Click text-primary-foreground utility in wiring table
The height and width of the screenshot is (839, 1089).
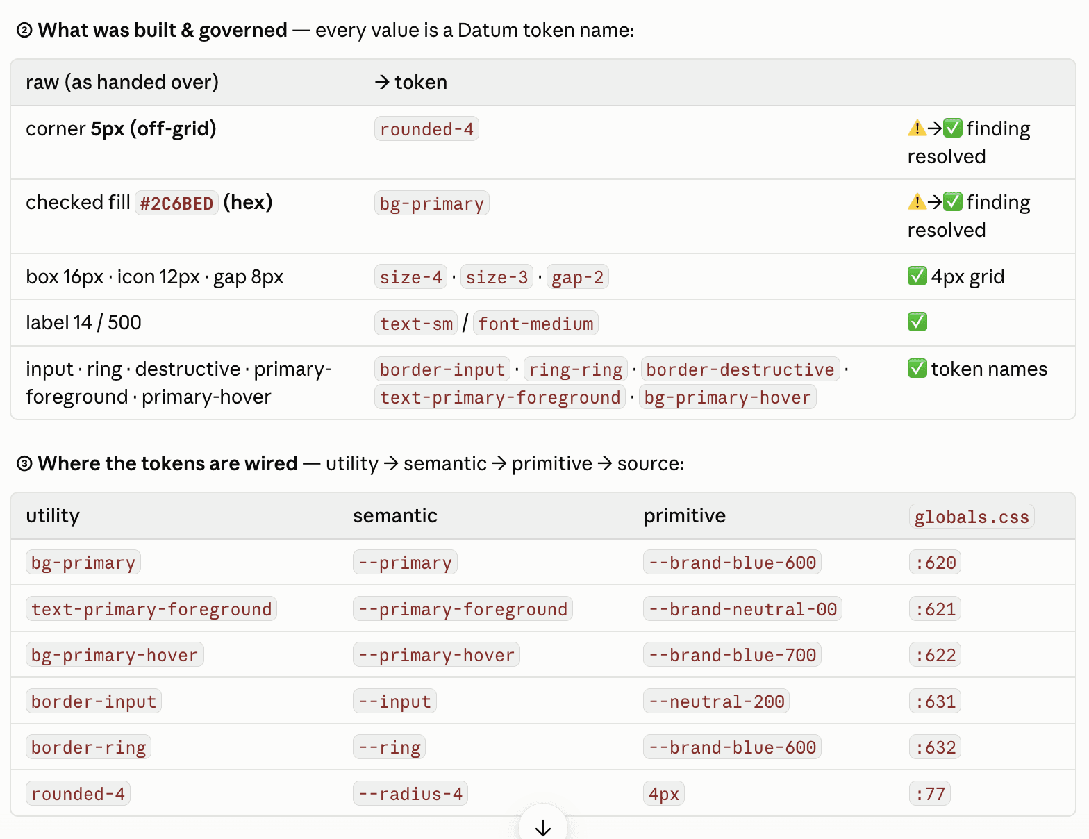pos(151,609)
